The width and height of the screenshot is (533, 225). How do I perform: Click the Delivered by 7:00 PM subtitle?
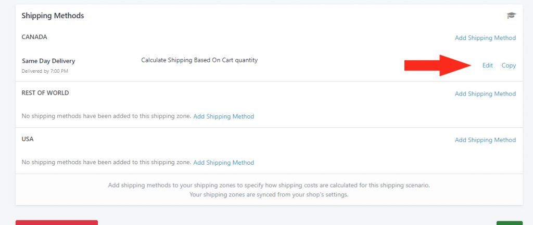tap(45, 71)
